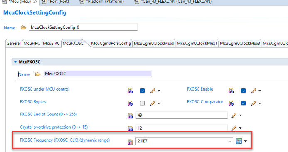Open pencil dropdown for FXOSC Bypass
288x152 pixels.
159,103
